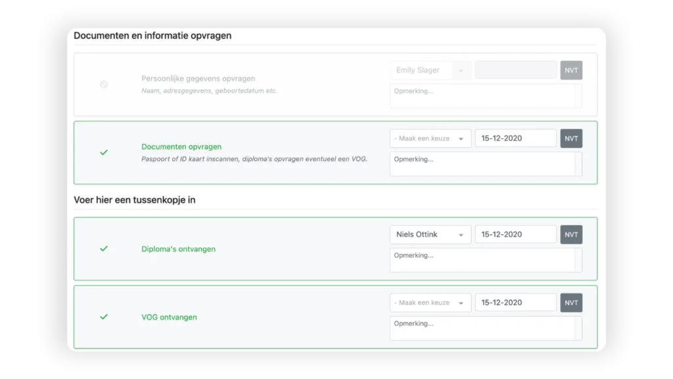Focus the Opmerking box for Diploma's ontvangen
Image resolution: width=673 pixels, height=379 pixels.
tap(482, 260)
